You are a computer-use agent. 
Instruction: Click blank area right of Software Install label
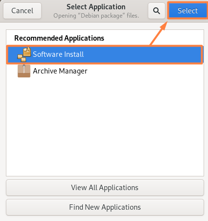point(143,54)
